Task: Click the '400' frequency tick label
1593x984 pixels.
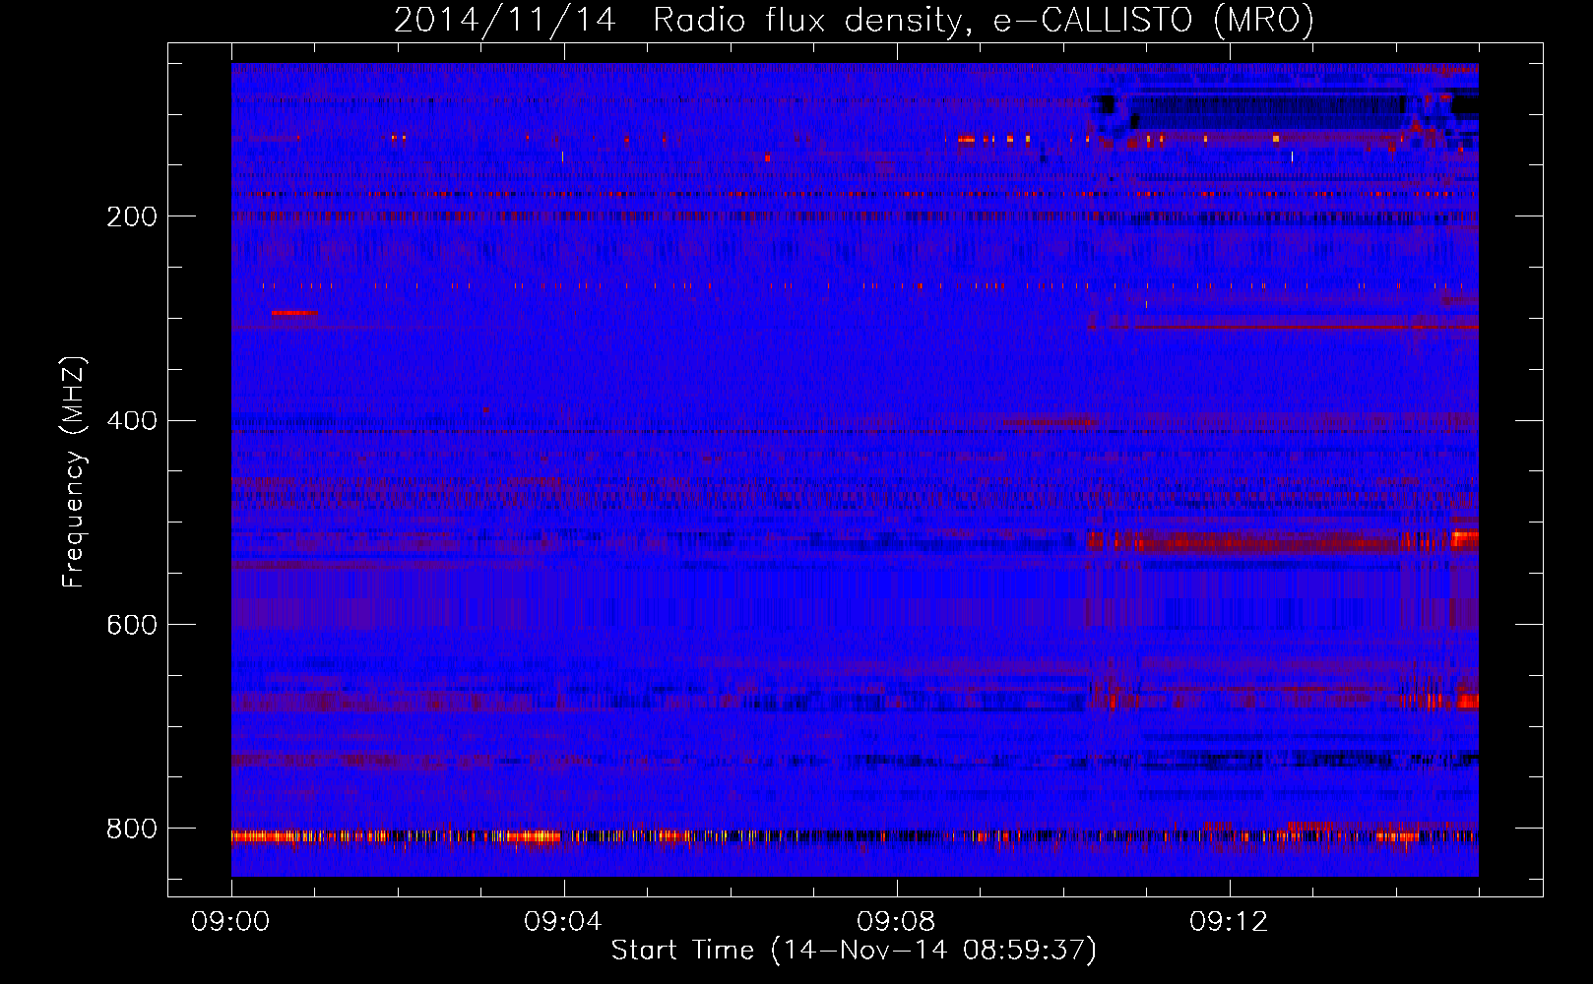Action: pyautogui.click(x=132, y=421)
